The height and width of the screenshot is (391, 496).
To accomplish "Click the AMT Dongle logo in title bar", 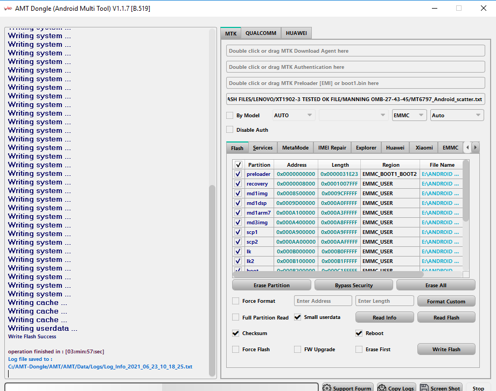I will click(x=8, y=8).
